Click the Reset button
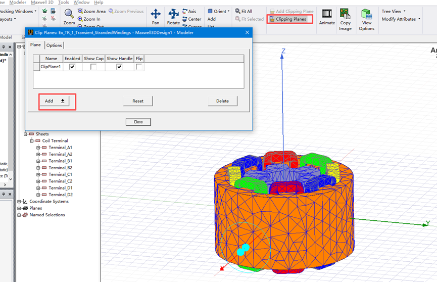Screen dimensions: 437x282 click(x=138, y=101)
